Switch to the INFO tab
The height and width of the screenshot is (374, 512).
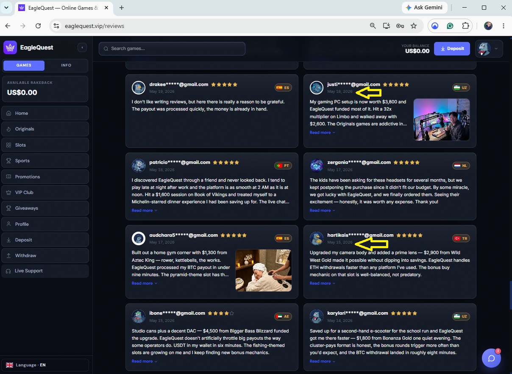coord(66,65)
